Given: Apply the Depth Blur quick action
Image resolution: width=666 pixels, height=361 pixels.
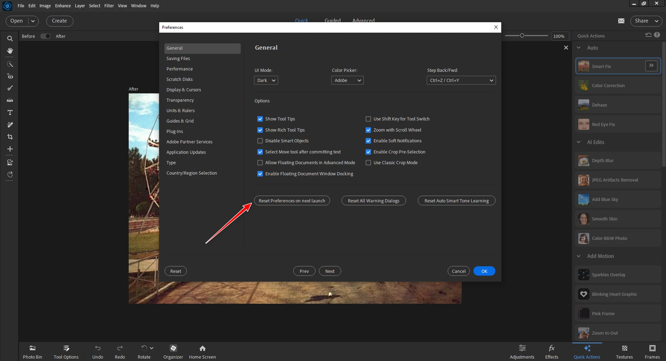Looking at the screenshot, I should tap(618, 160).
